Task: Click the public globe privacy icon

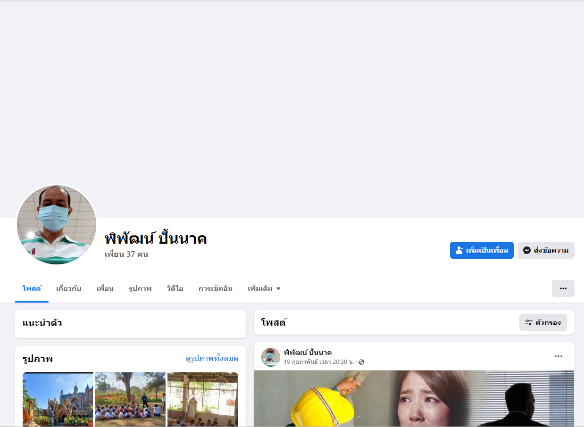Action: pyautogui.click(x=361, y=362)
